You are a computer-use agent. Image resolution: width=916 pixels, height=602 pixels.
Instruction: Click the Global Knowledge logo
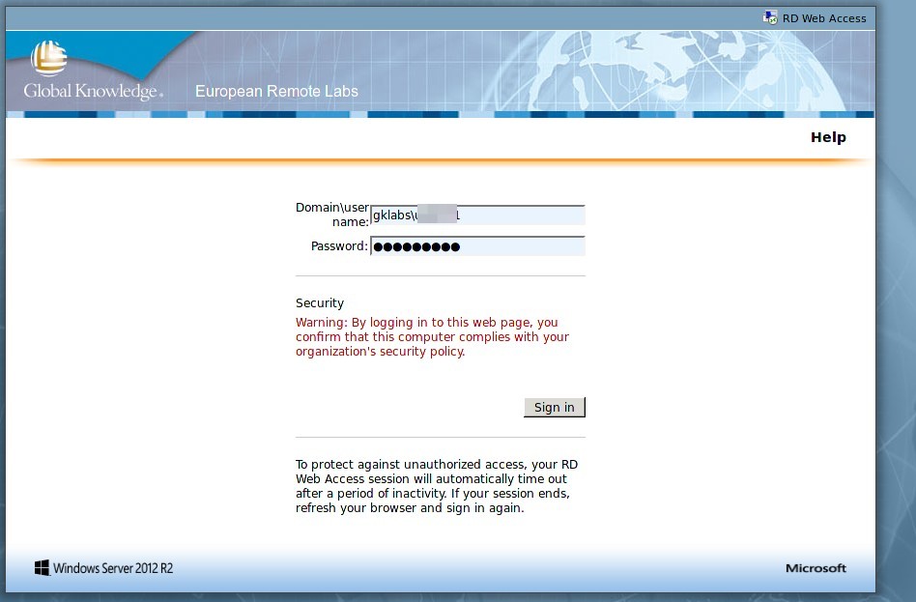[93, 71]
